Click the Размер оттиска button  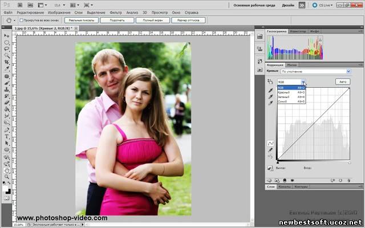[x=188, y=21]
